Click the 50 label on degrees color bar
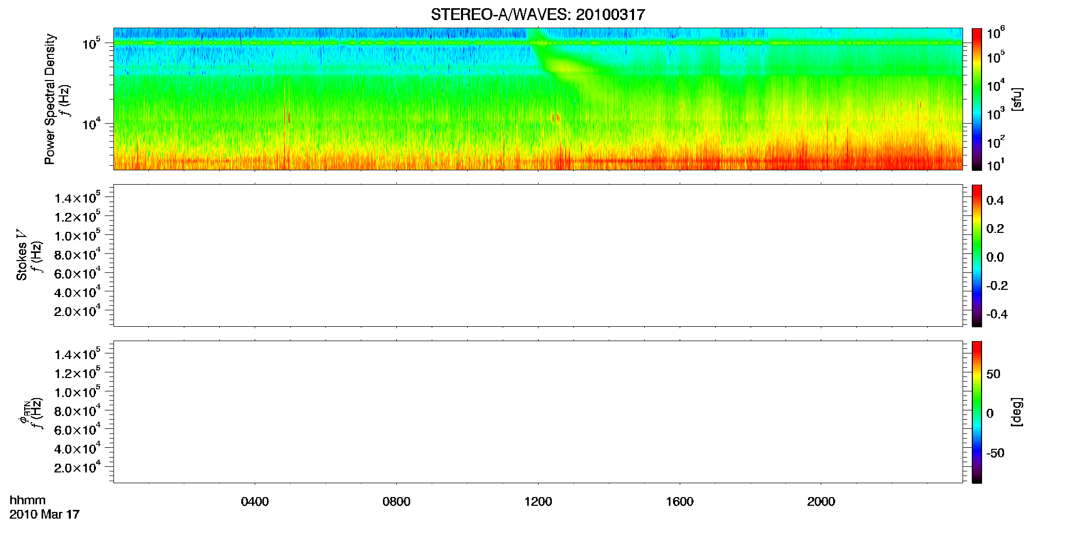The image size is (1076, 554). 993,374
